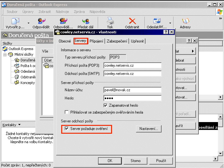This screenshot has width=224, height=168.
Task: Click the Odpovědět reply icon
Action: (41, 21)
